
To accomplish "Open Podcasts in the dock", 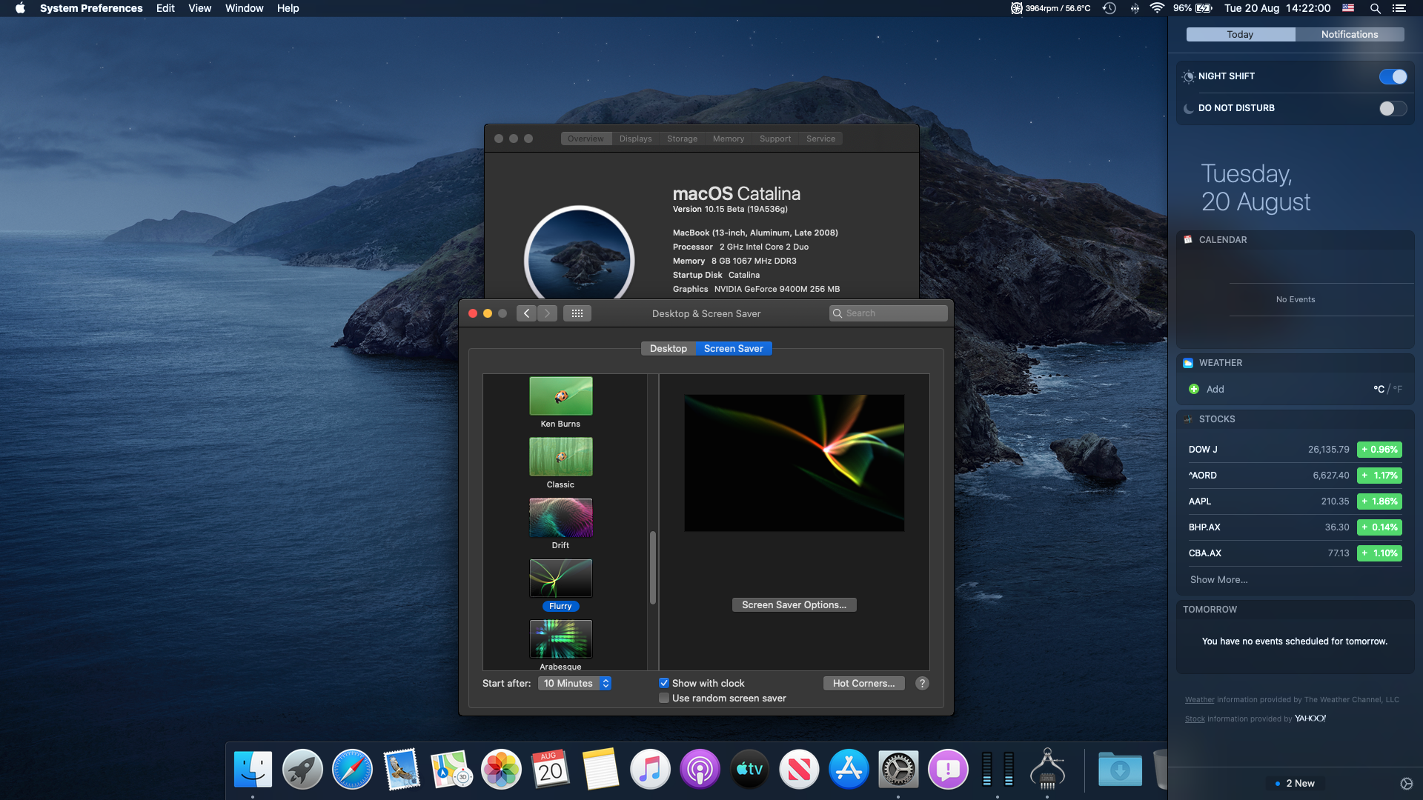I will pos(700,770).
